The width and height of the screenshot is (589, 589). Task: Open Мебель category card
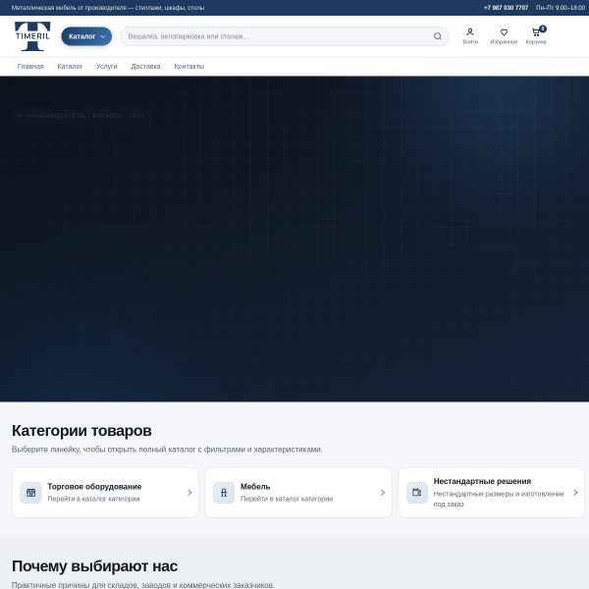coord(298,493)
